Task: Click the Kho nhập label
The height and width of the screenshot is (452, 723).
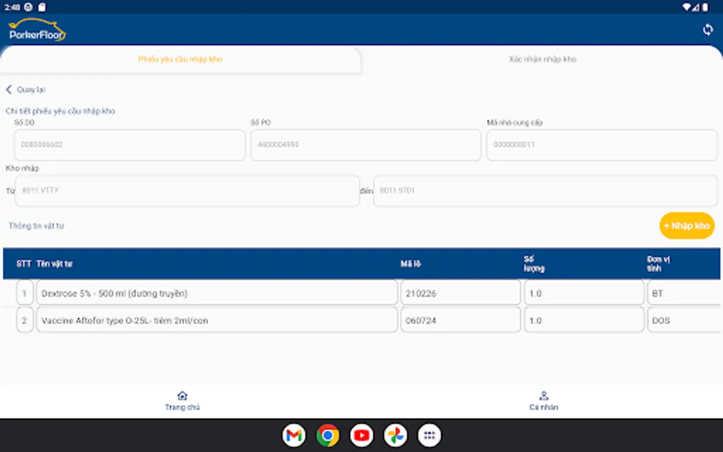Action: [22, 168]
